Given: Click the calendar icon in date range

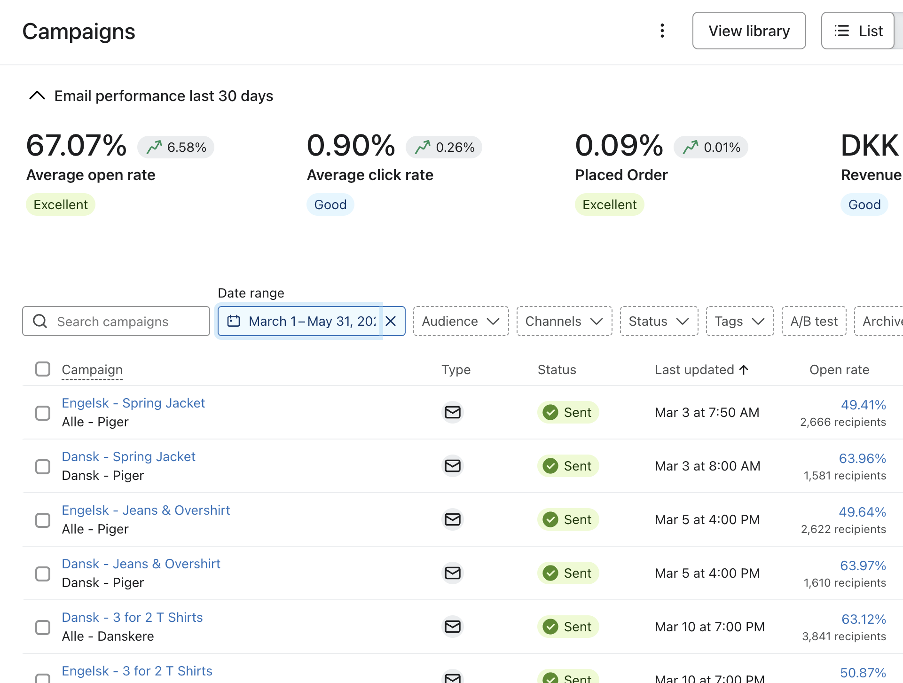Looking at the screenshot, I should (234, 321).
